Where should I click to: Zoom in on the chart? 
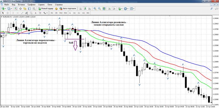(95, 9)
